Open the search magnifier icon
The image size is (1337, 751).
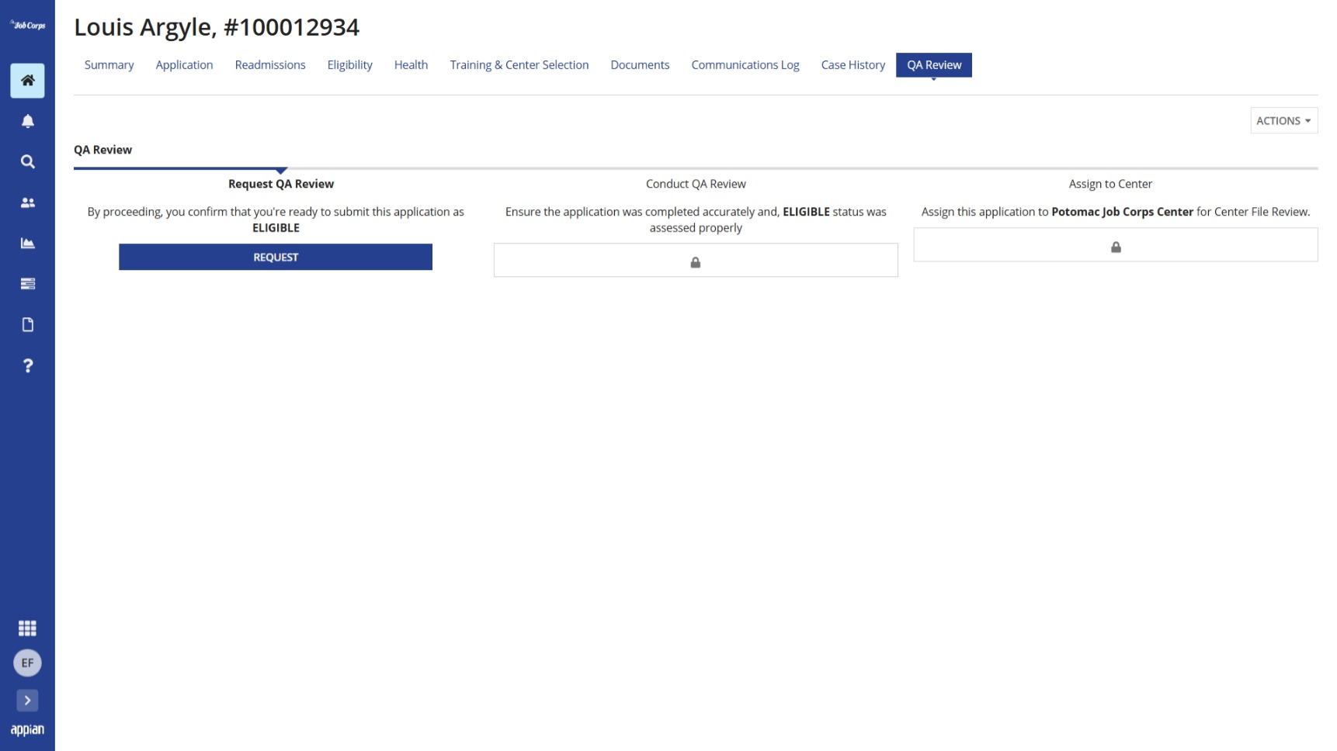pyautogui.click(x=27, y=161)
